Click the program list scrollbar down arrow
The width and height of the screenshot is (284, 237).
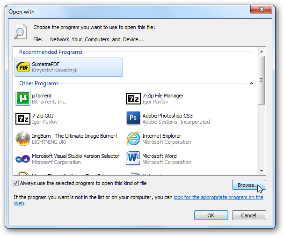tap(262, 171)
